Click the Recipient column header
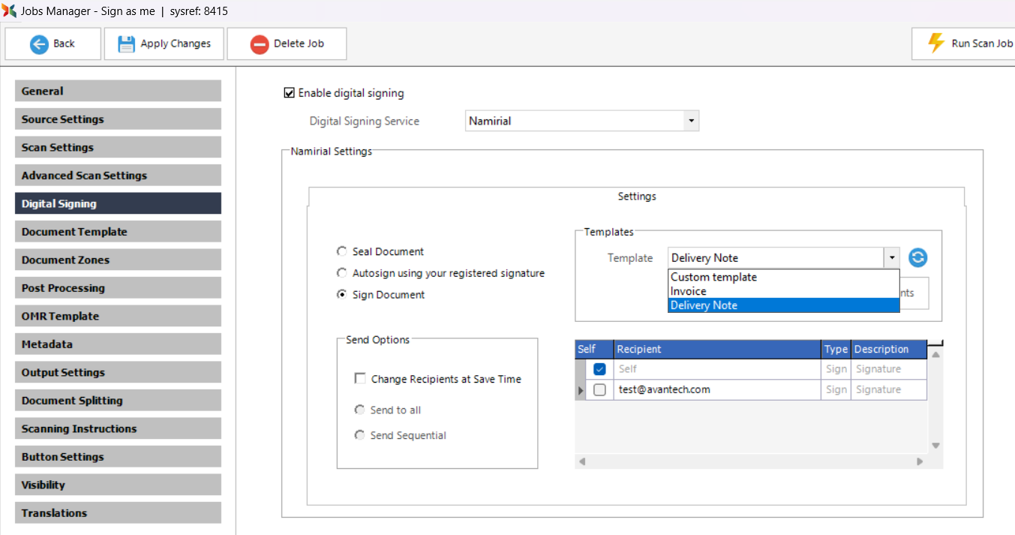This screenshot has height=535, width=1015. [716, 349]
